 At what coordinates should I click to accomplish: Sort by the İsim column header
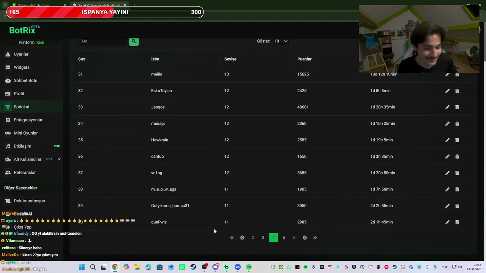(155, 59)
